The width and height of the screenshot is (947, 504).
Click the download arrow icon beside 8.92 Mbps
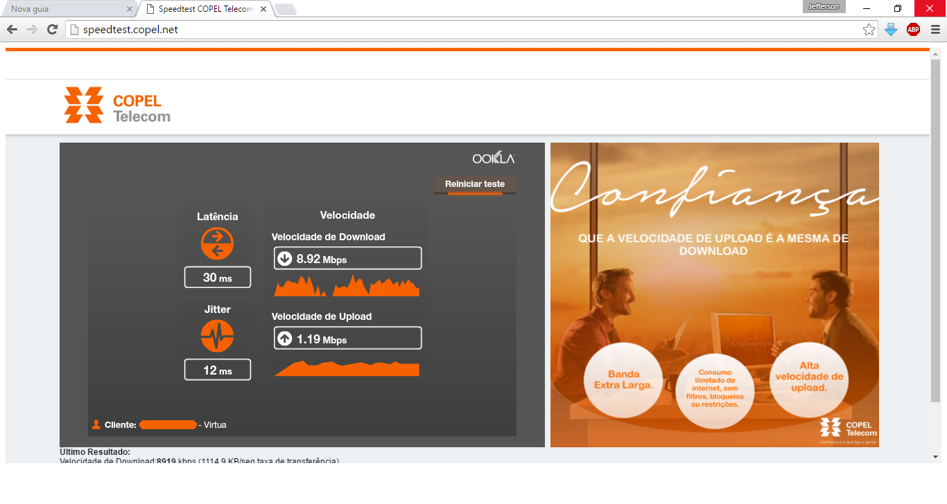(284, 259)
